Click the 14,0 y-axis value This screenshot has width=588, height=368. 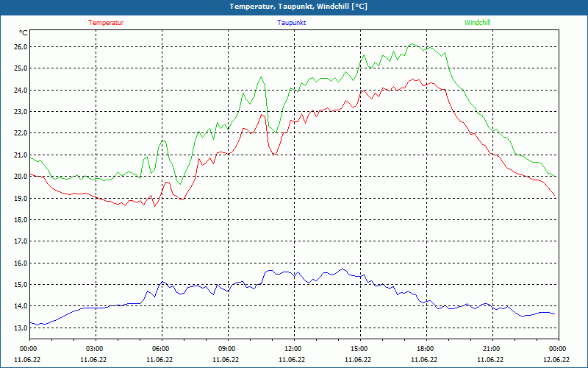pos(21,306)
